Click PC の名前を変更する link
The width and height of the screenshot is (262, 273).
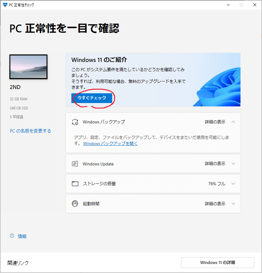[x=30, y=131]
